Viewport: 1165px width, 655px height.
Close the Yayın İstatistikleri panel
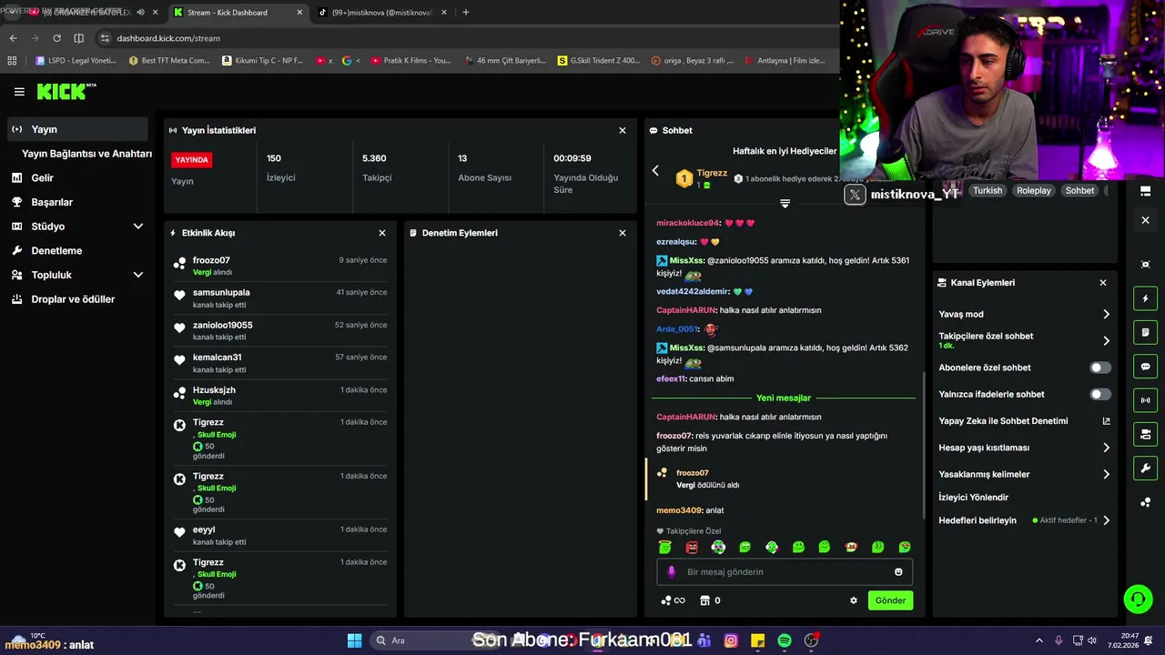pyautogui.click(x=623, y=130)
